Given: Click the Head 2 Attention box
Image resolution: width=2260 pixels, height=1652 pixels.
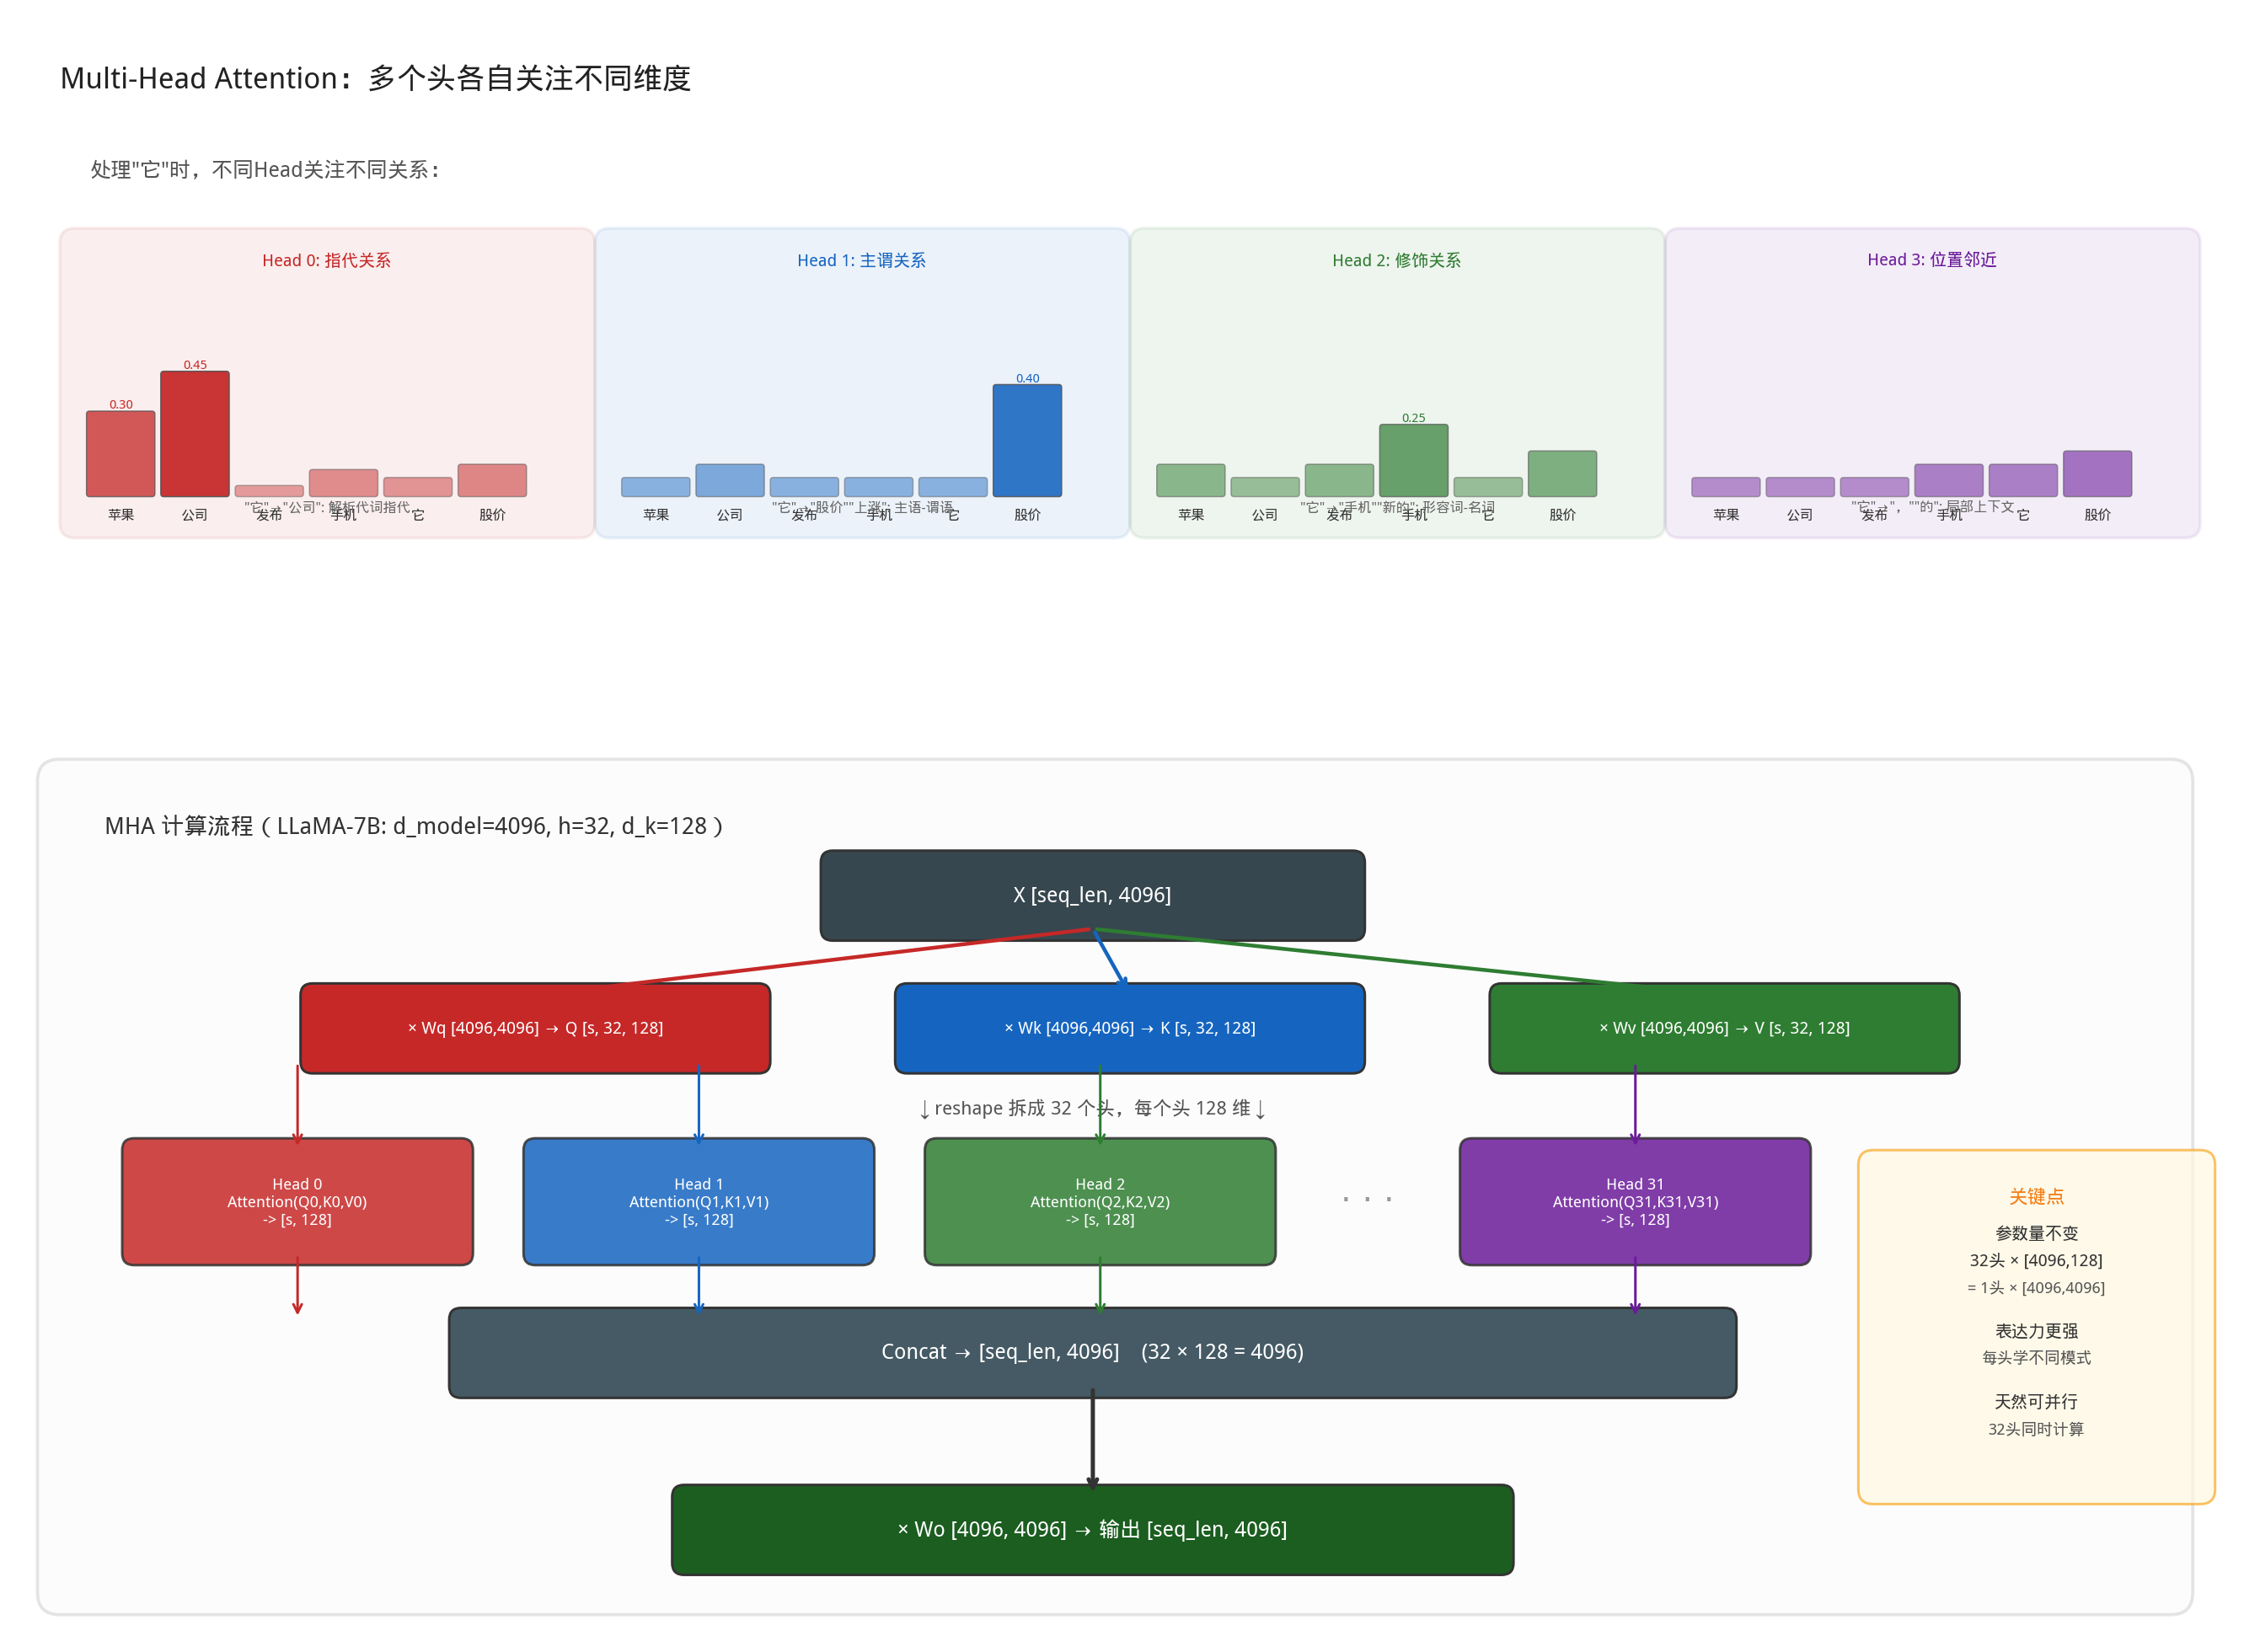Looking at the screenshot, I should pos(1099,1201).
